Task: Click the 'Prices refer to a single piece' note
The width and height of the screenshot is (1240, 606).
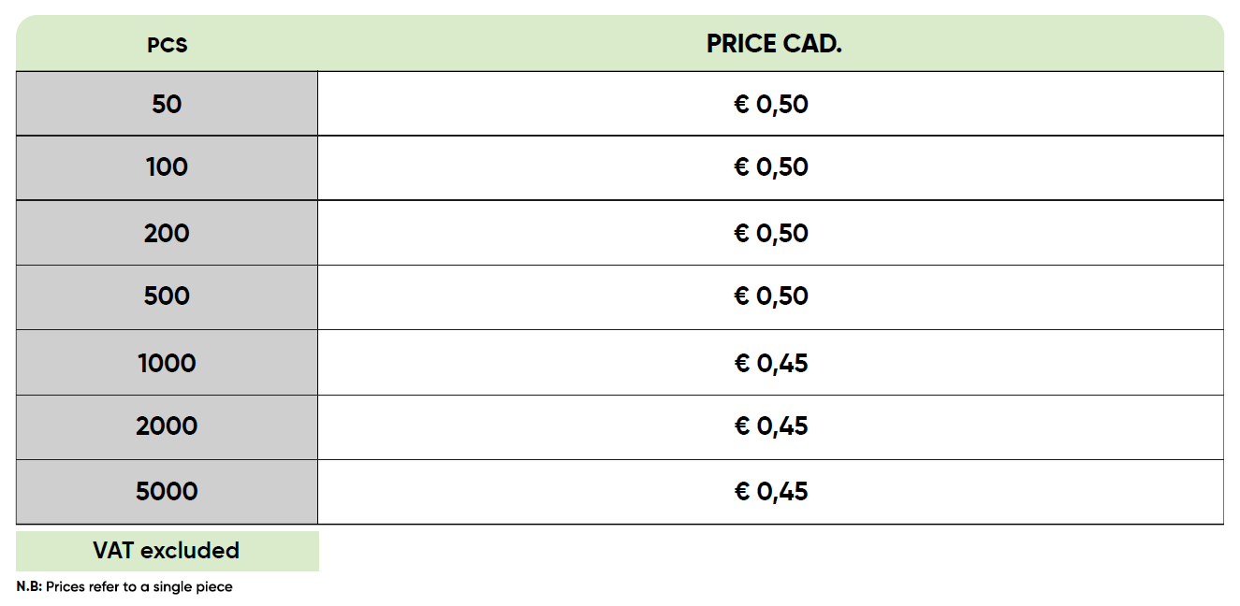Action: click(x=139, y=587)
